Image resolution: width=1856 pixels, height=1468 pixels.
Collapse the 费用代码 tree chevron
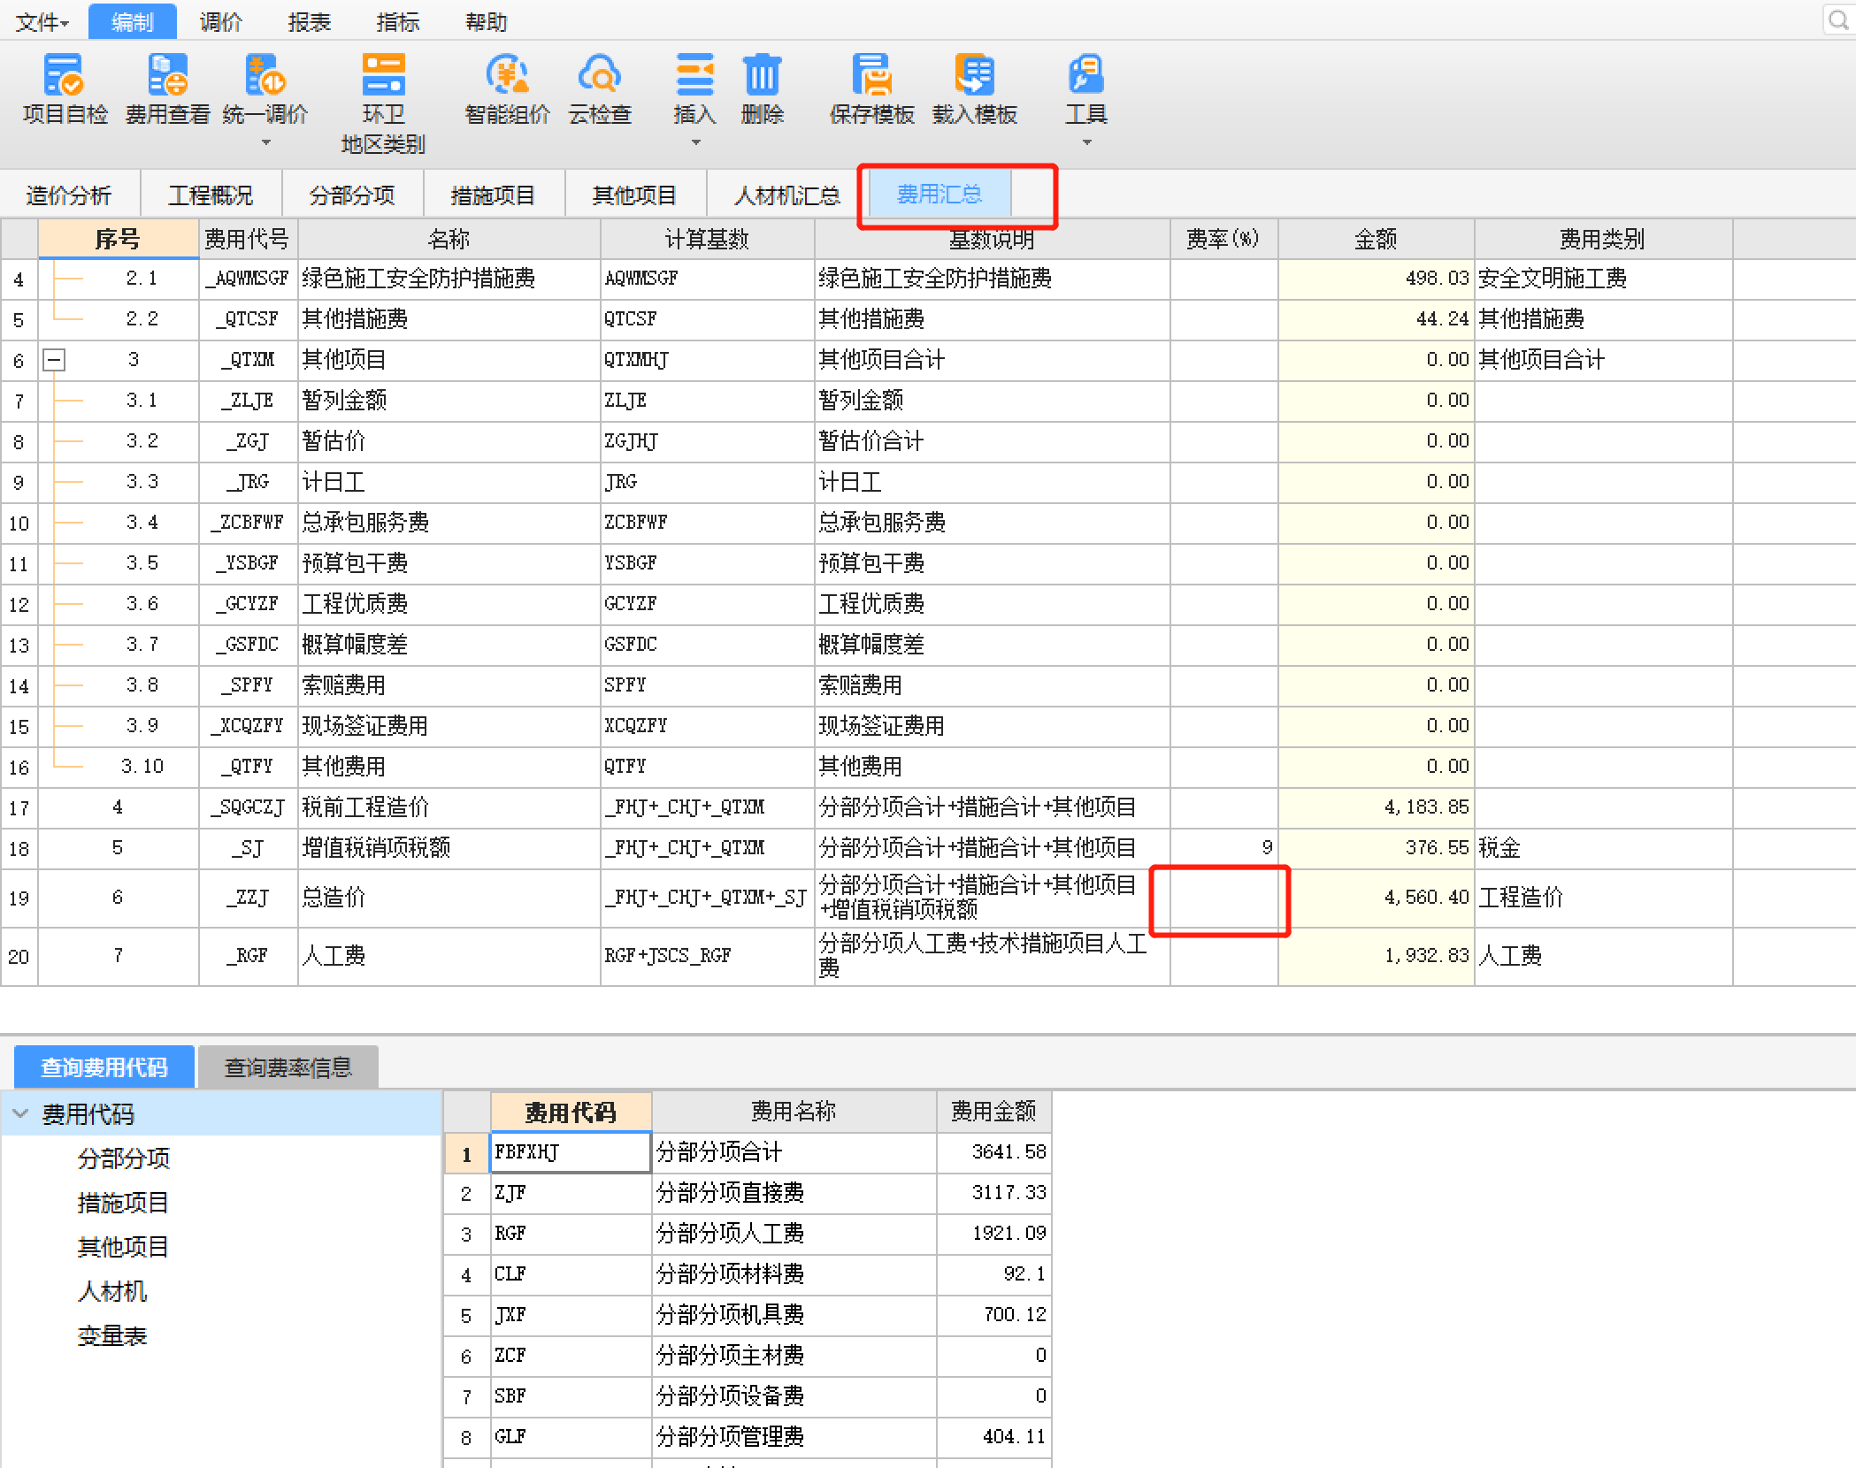(20, 1114)
